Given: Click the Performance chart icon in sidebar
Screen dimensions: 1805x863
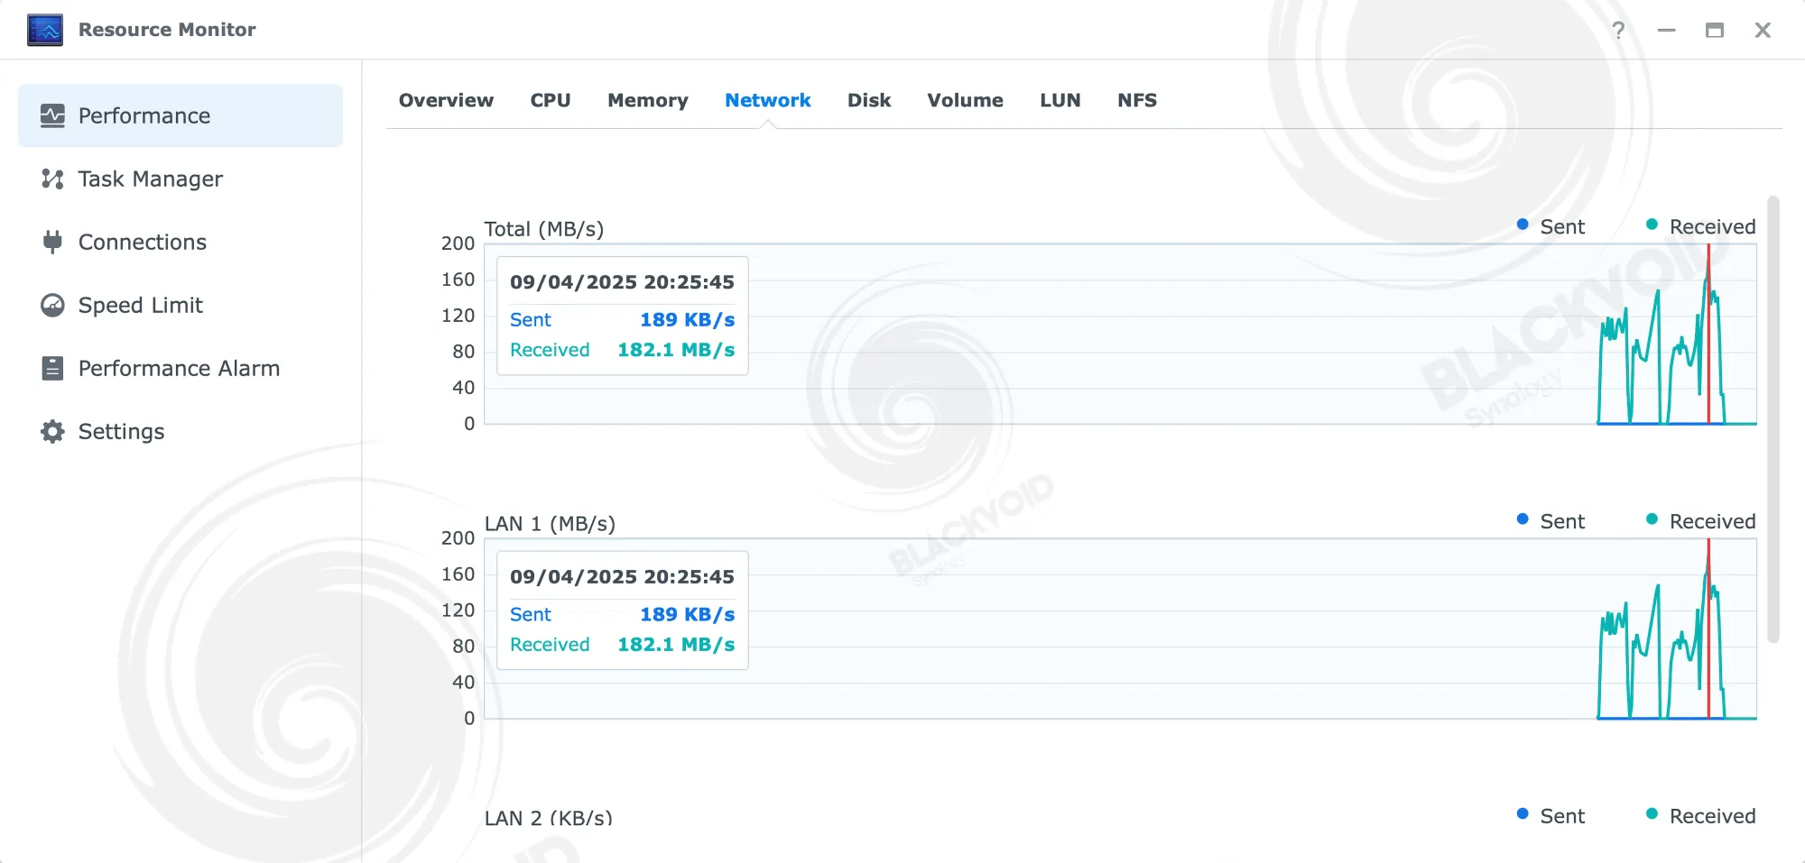Looking at the screenshot, I should (x=52, y=115).
